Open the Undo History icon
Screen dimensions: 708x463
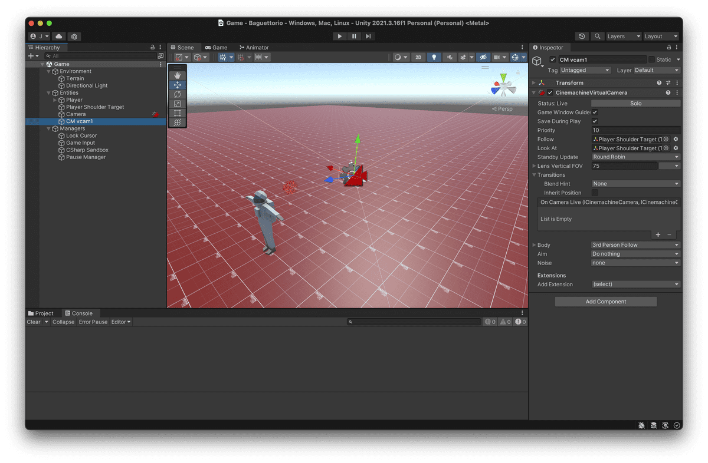582,37
